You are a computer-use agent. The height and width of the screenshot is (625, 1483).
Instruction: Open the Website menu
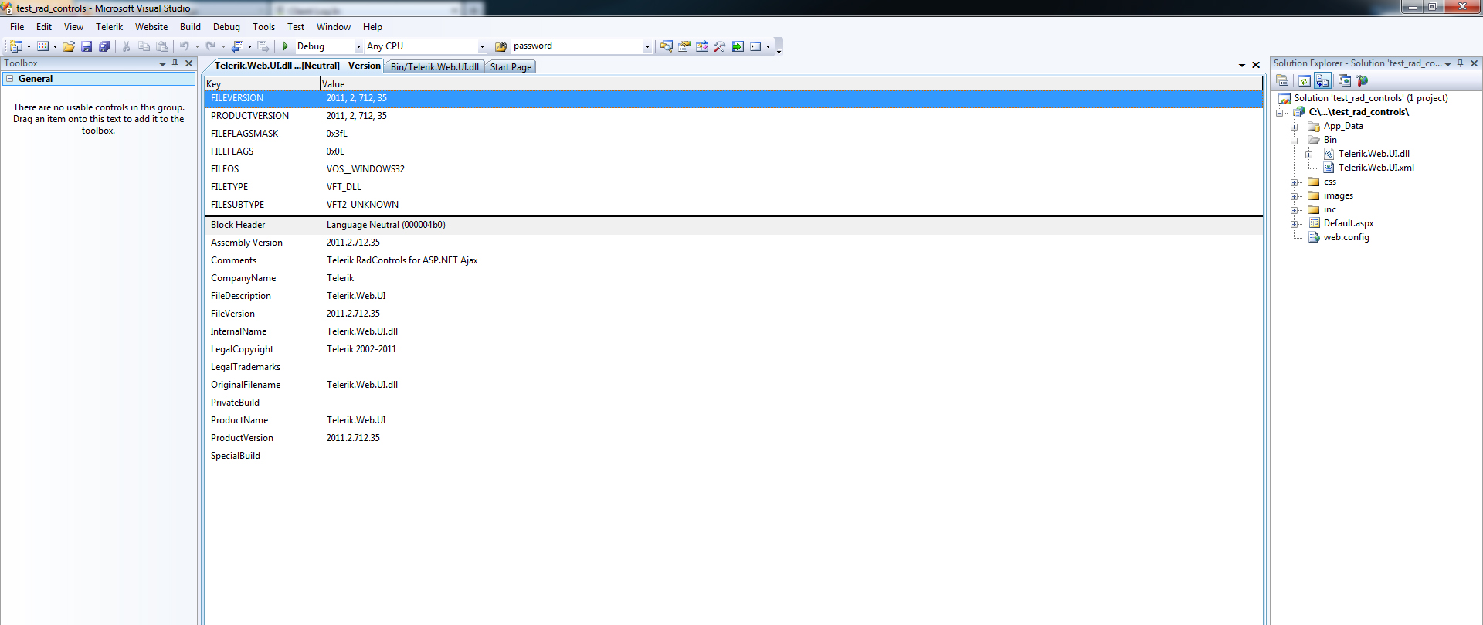click(x=151, y=27)
